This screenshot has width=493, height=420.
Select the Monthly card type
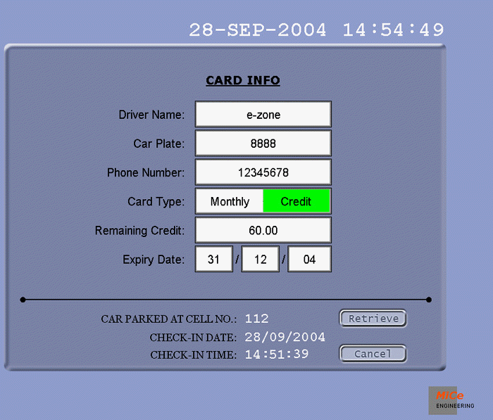point(230,201)
